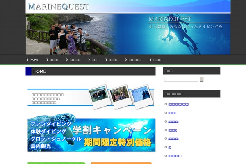Click the search submit button beside the field
This screenshot has height=164, width=246.
(x=201, y=79)
